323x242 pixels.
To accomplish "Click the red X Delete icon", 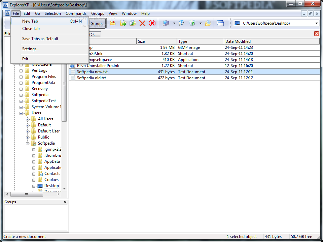I will click(x=142, y=23).
